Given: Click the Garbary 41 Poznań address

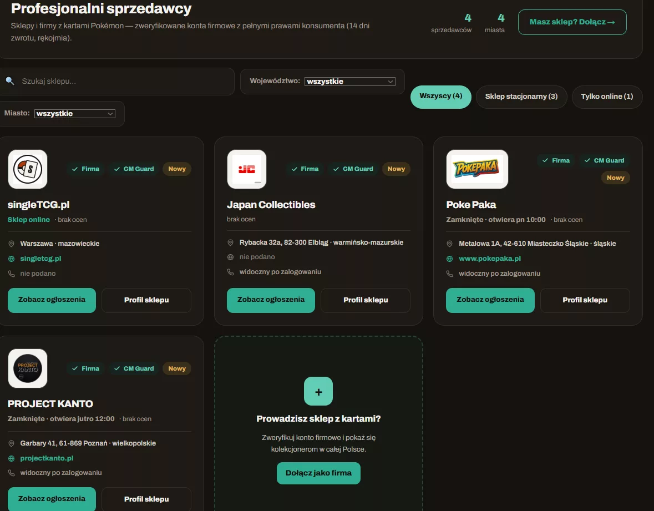Looking at the screenshot, I should pyautogui.click(x=88, y=443).
